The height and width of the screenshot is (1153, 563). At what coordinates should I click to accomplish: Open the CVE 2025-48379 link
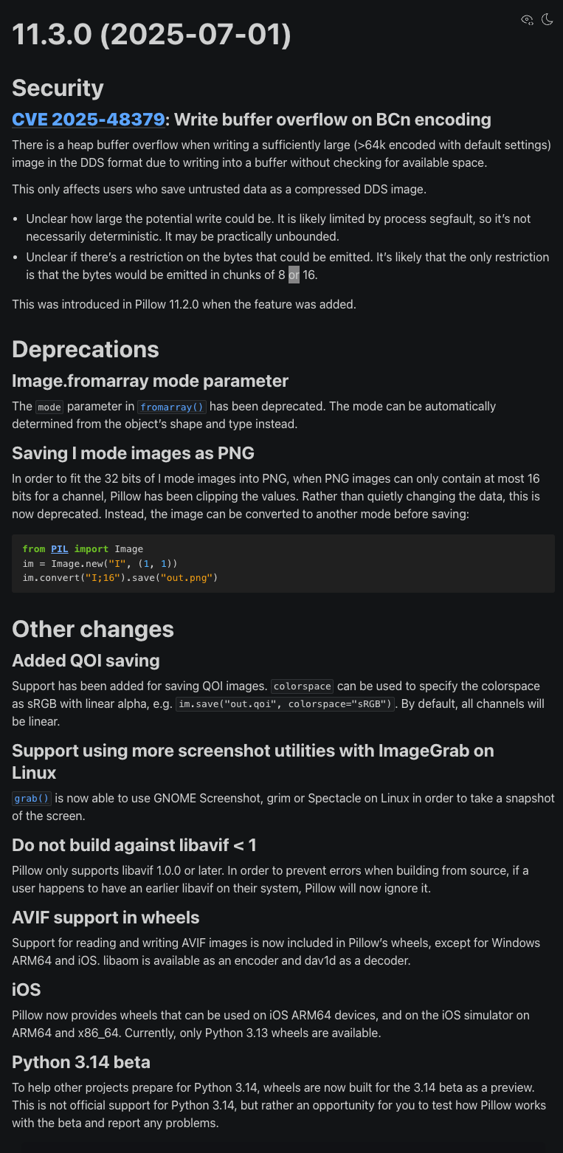point(88,120)
